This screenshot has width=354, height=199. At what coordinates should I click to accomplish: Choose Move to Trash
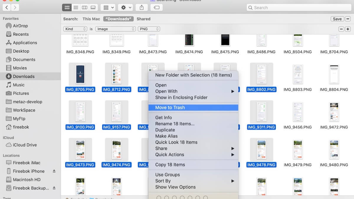click(x=194, y=108)
